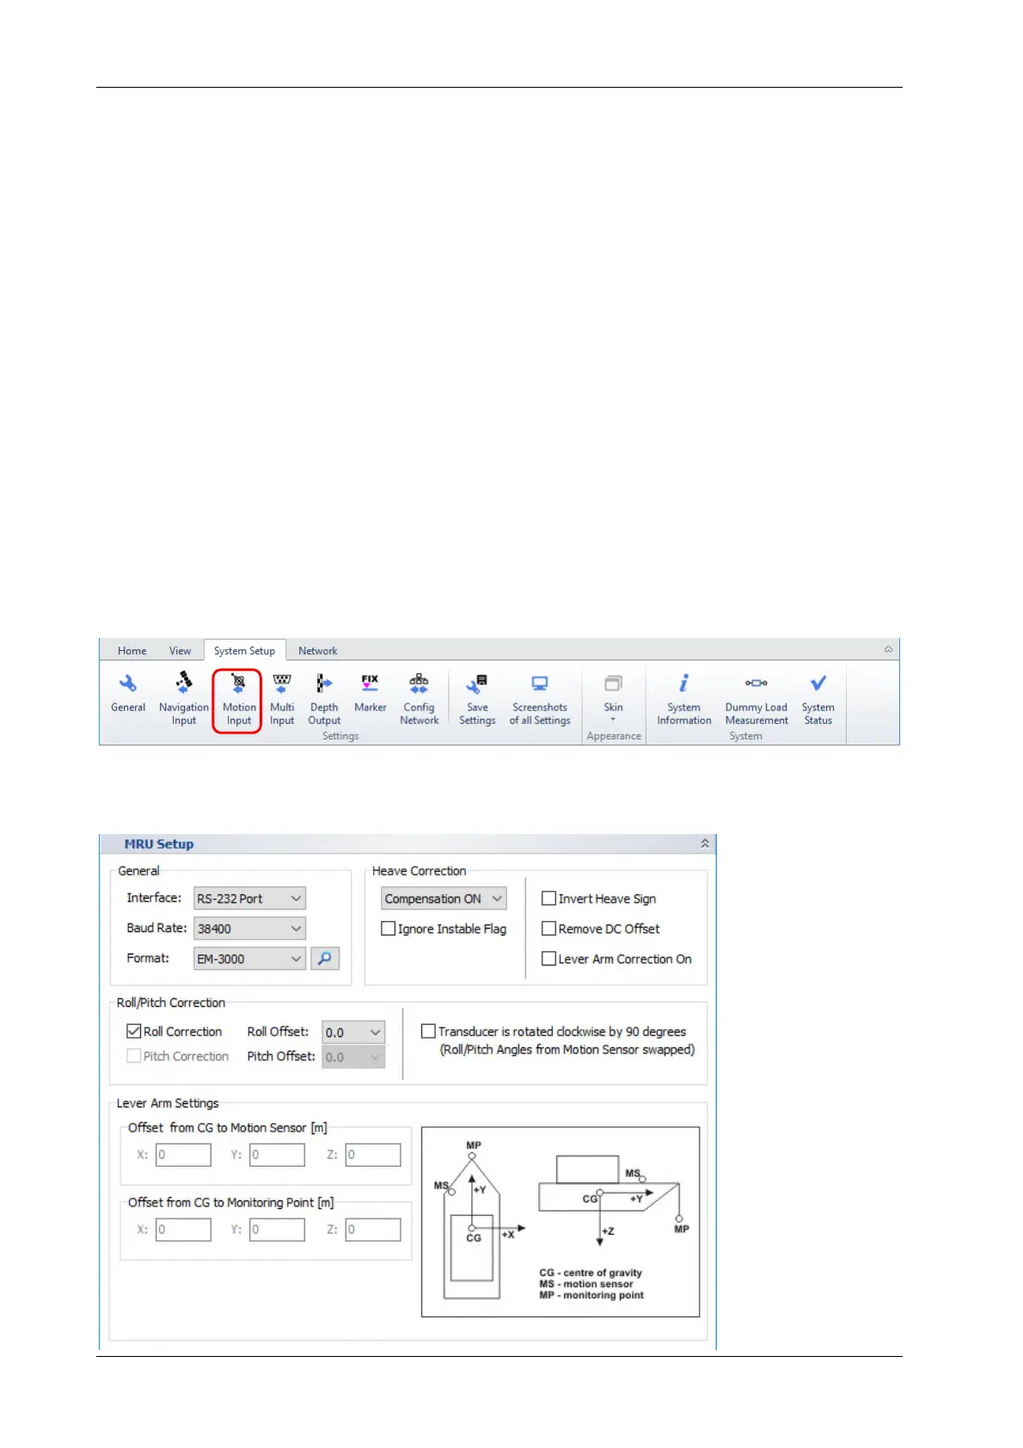Open Marker settings
The height and width of the screenshot is (1448, 1023).
[370, 693]
